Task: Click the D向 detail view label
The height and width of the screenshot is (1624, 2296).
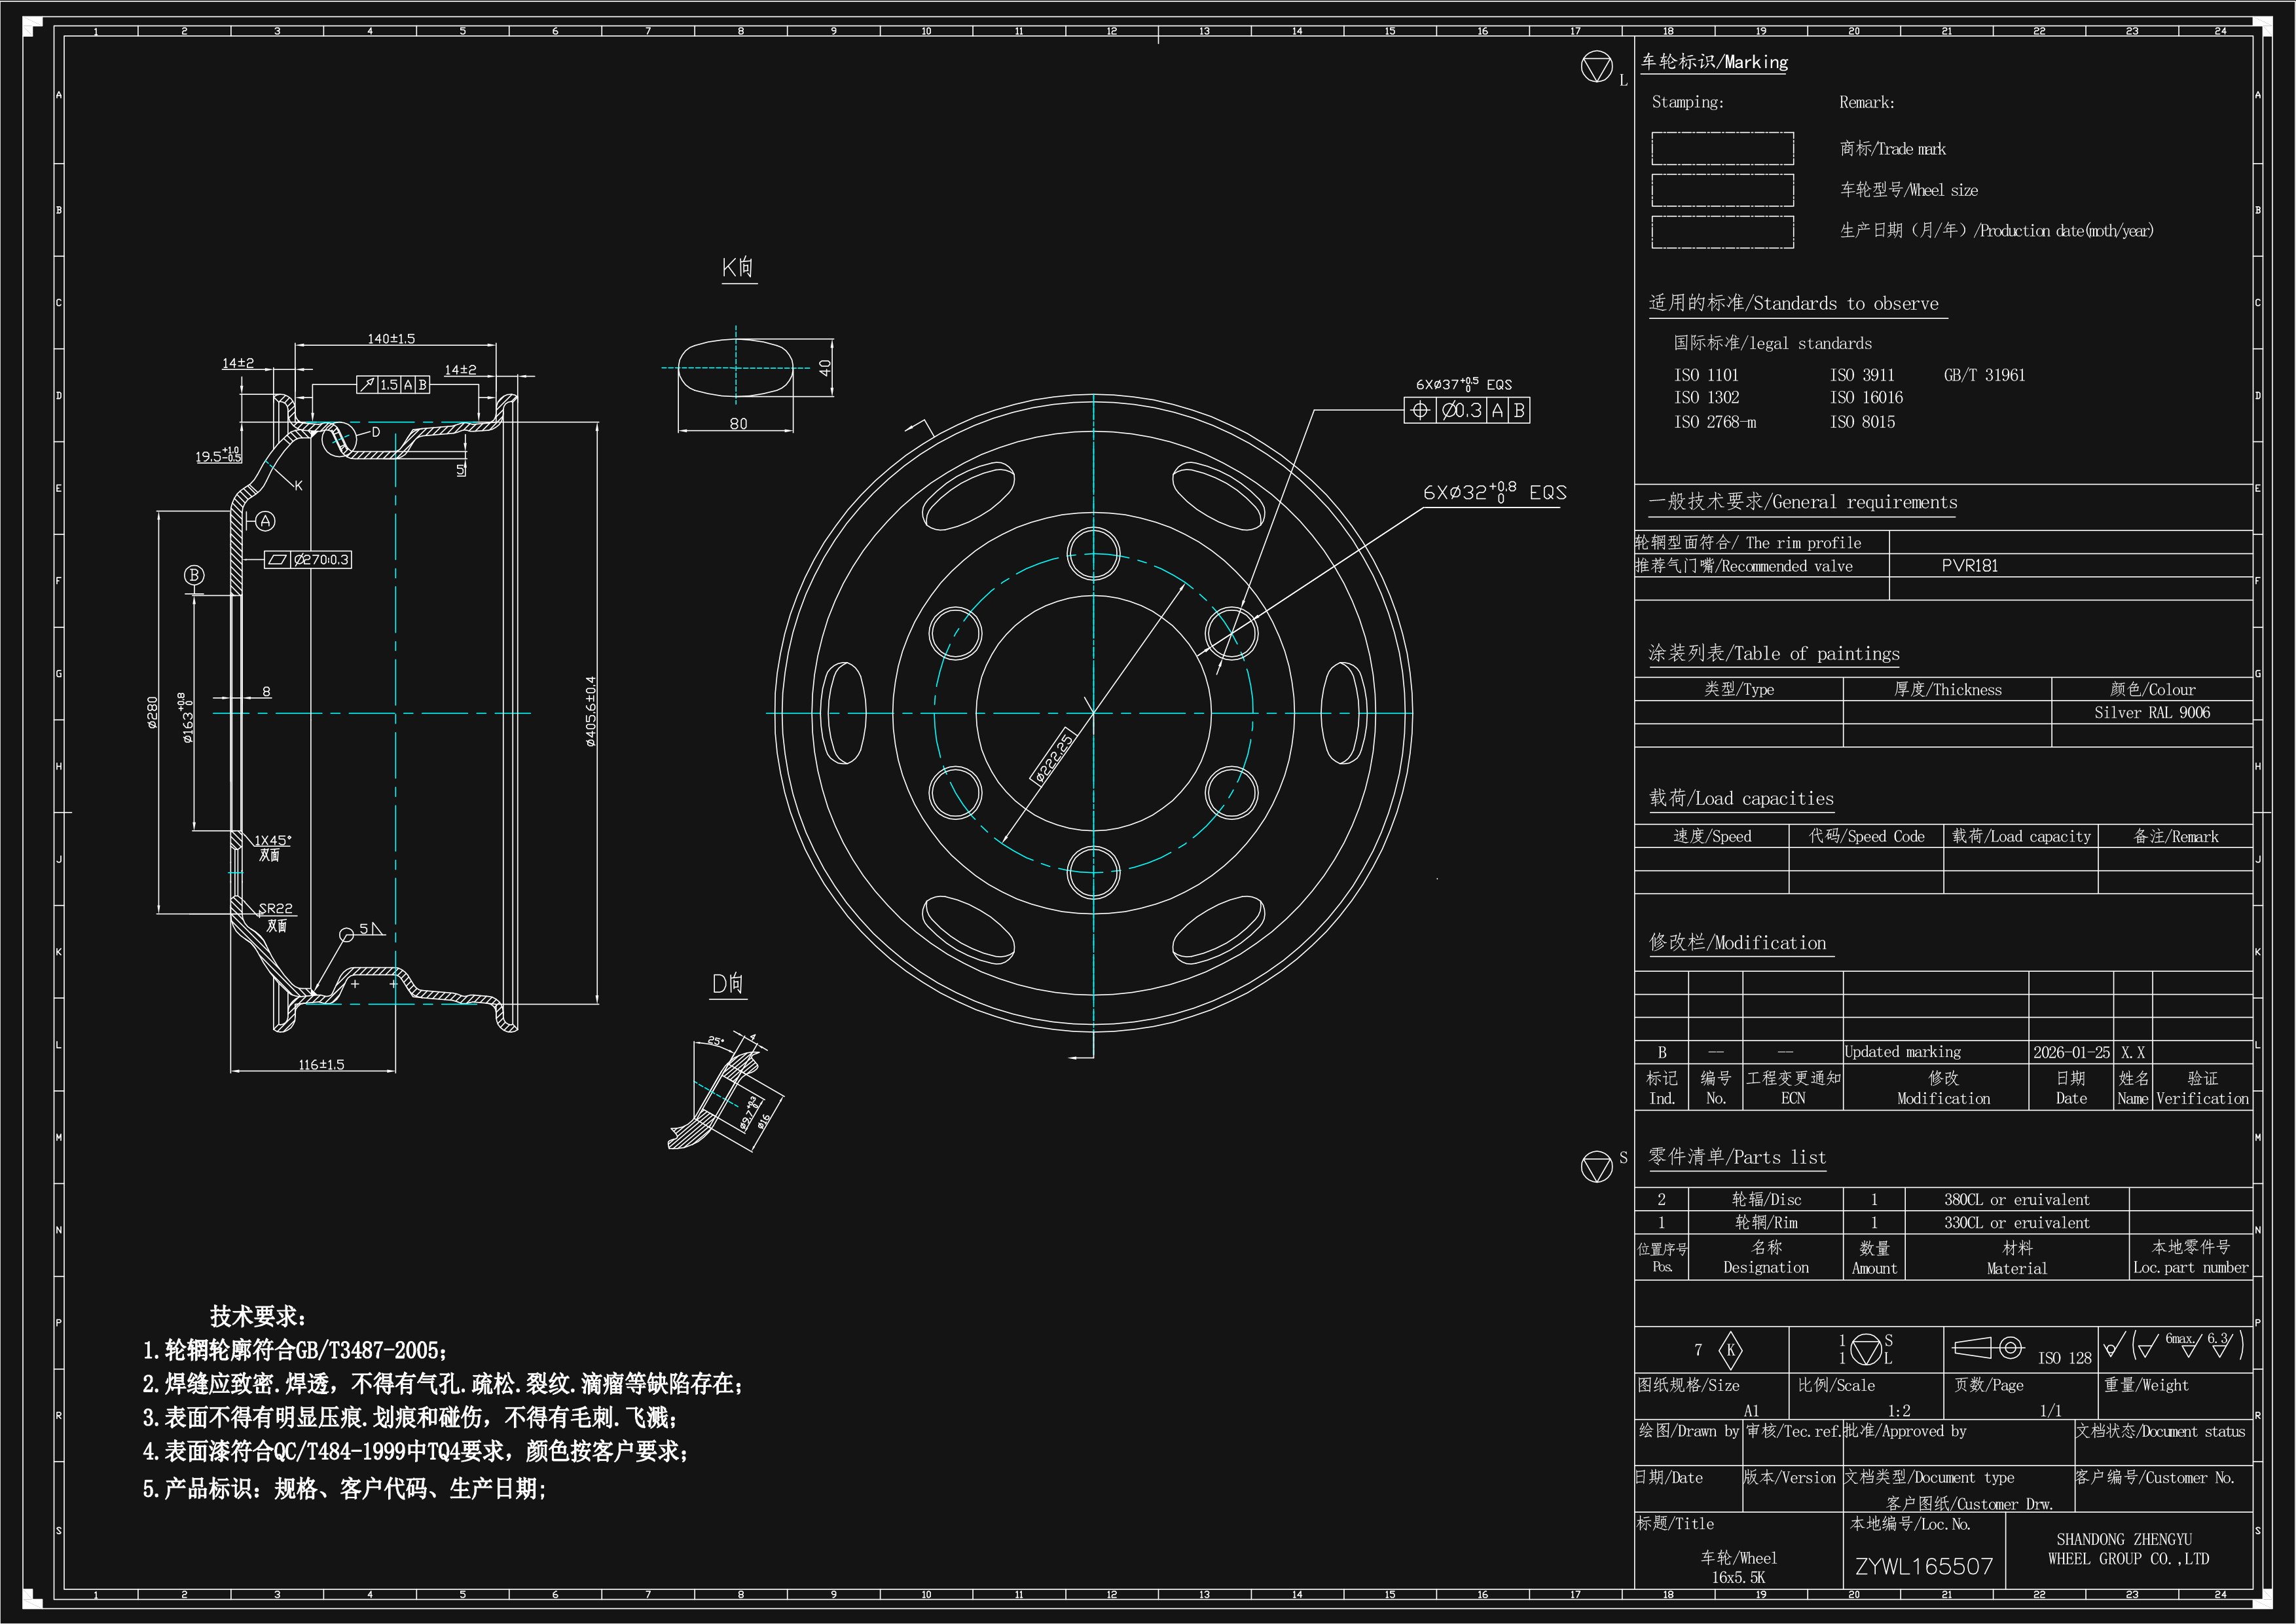Action: (x=728, y=983)
